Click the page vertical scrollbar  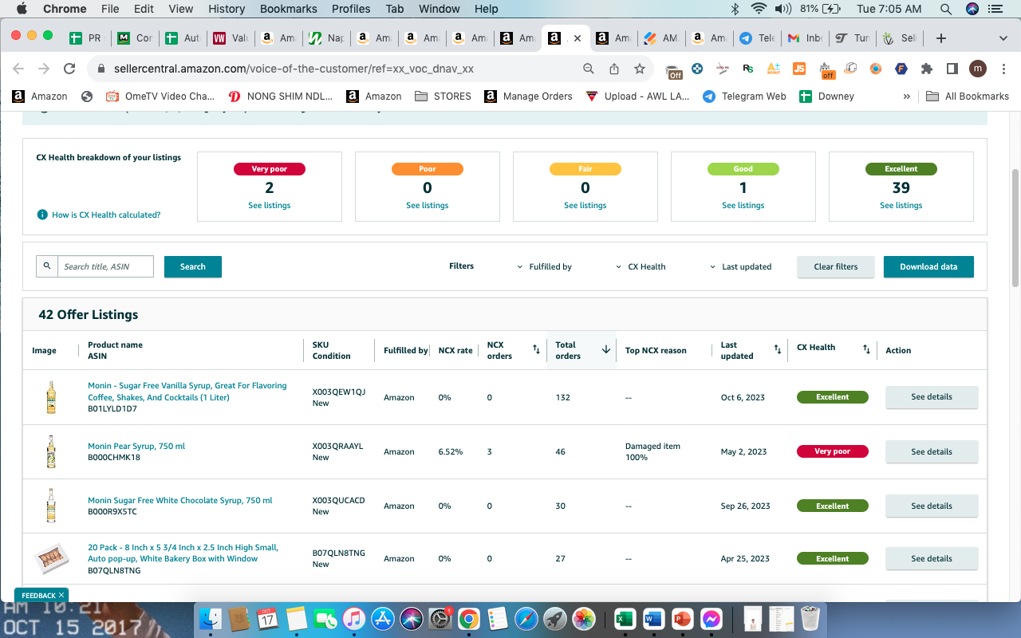1015,227
